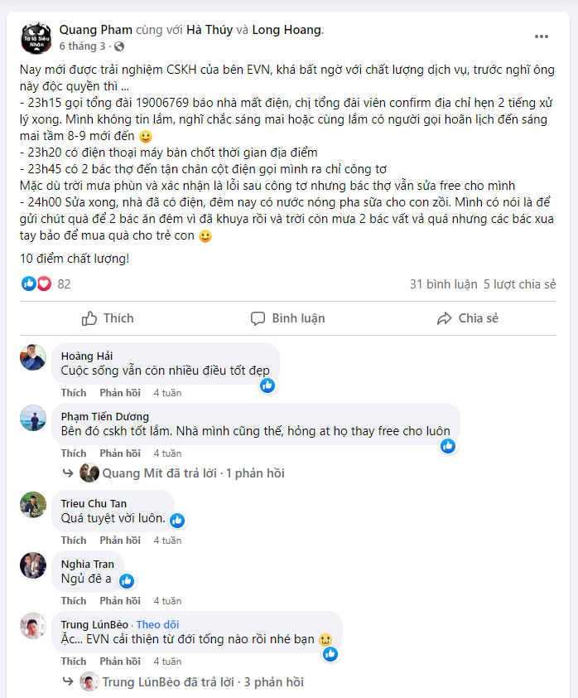This screenshot has width=578, height=698.
Task: Click the like reaction on Nghia Tran's comment
Action: point(127,581)
